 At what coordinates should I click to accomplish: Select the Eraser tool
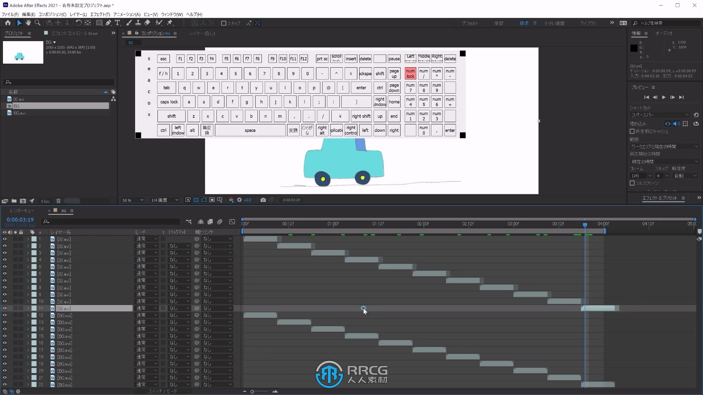(147, 23)
